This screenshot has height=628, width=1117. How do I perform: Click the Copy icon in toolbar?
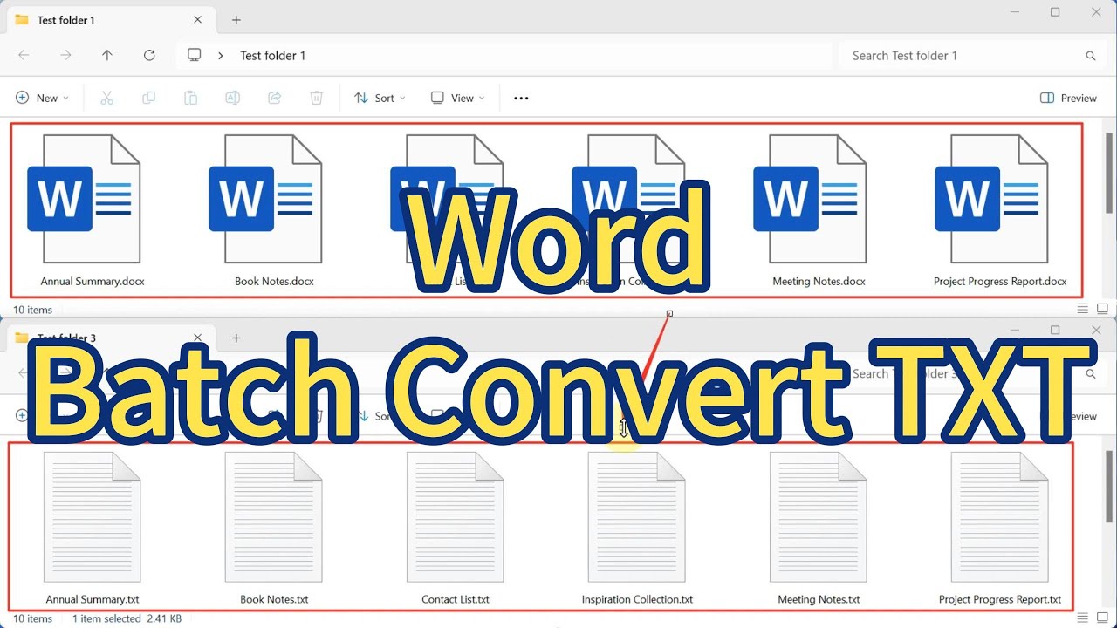[x=148, y=98]
